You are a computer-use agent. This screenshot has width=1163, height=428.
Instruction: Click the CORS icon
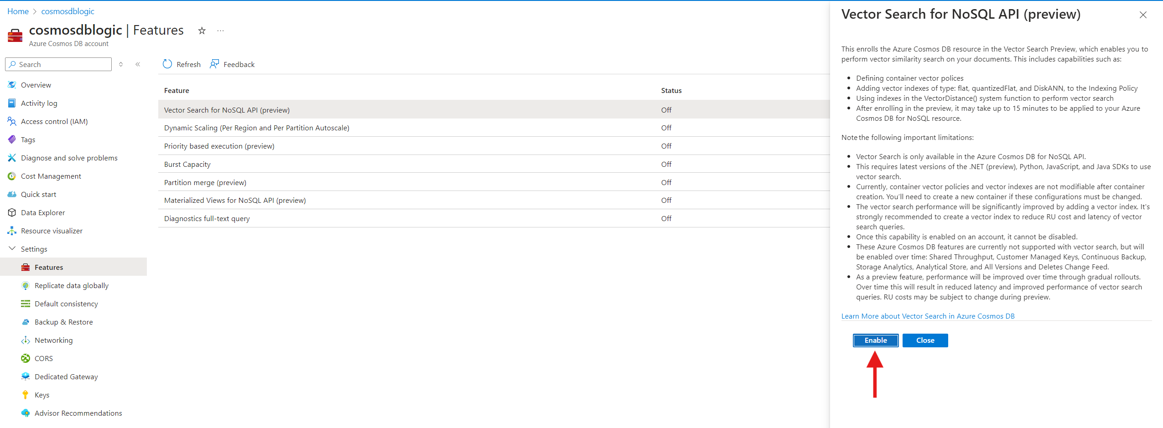tap(26, 358)
